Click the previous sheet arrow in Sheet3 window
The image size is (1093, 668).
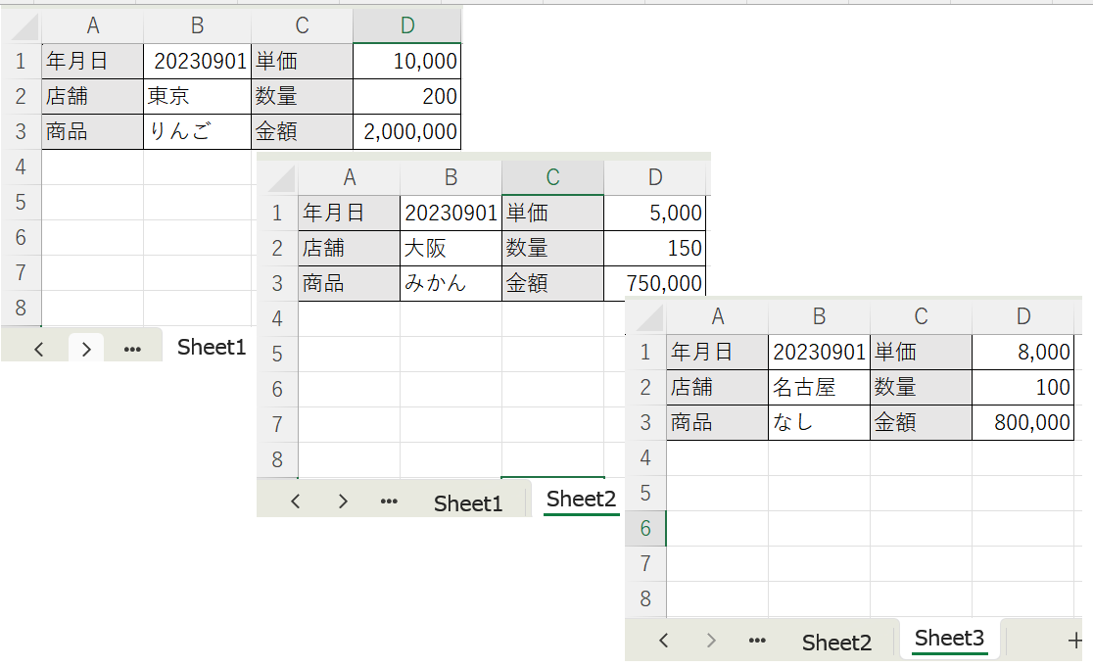pyautogui.click(x=664, y=641)
